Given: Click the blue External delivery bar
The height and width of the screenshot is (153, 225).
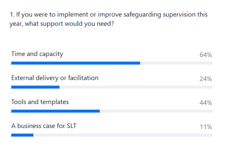Looking at the screenshot, I should (35, 87).
